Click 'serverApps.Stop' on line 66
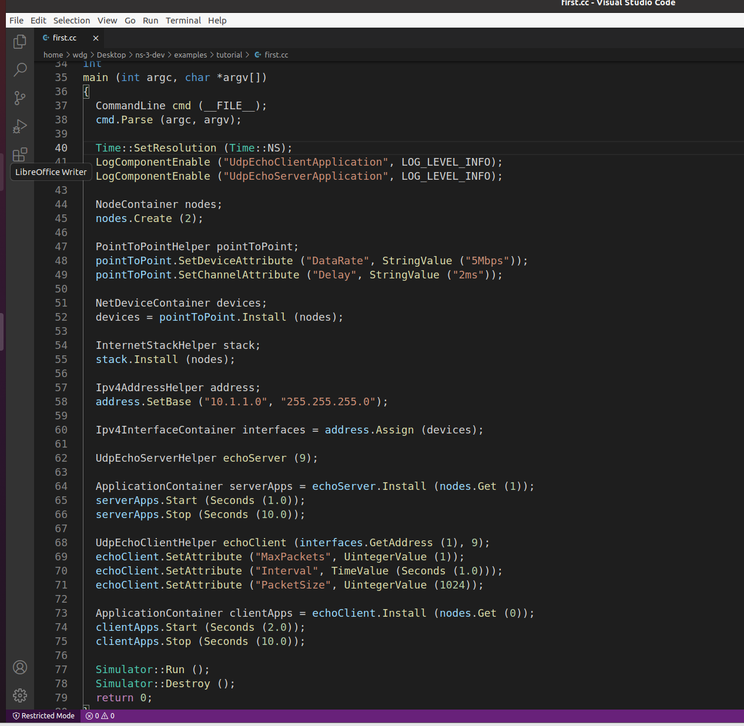744x726 pixels. click(x=143, y=515)
